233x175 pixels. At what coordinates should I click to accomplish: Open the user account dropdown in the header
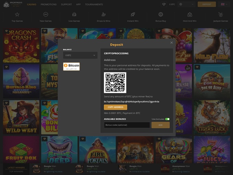pyautogui.click(x=187, y=4)
